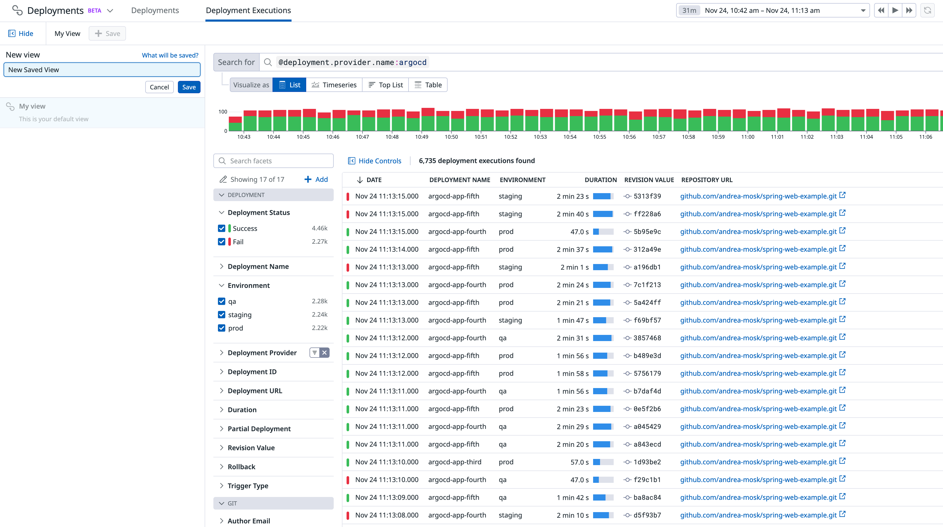Open external link for 5313f39 row
943x527 pixels.
[842, 195]
